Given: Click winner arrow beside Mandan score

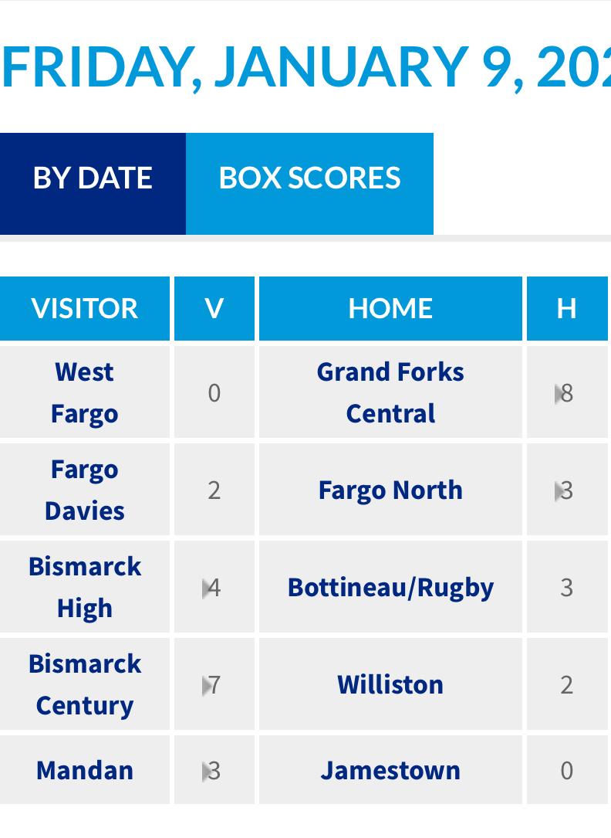Looking at the screenshot, I should [x=206, y=772].
